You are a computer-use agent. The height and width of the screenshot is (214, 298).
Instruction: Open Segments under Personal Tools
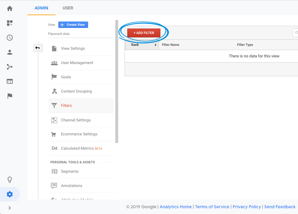point(81,172)
